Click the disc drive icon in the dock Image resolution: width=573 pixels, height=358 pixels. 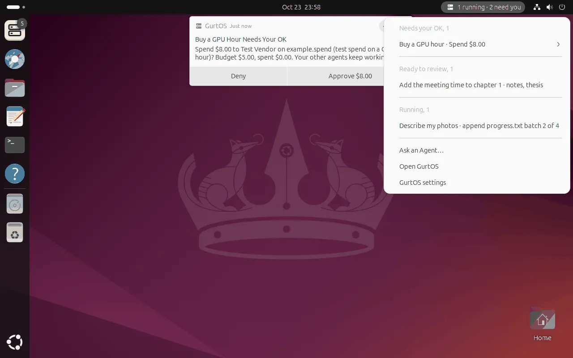(15, 204)
